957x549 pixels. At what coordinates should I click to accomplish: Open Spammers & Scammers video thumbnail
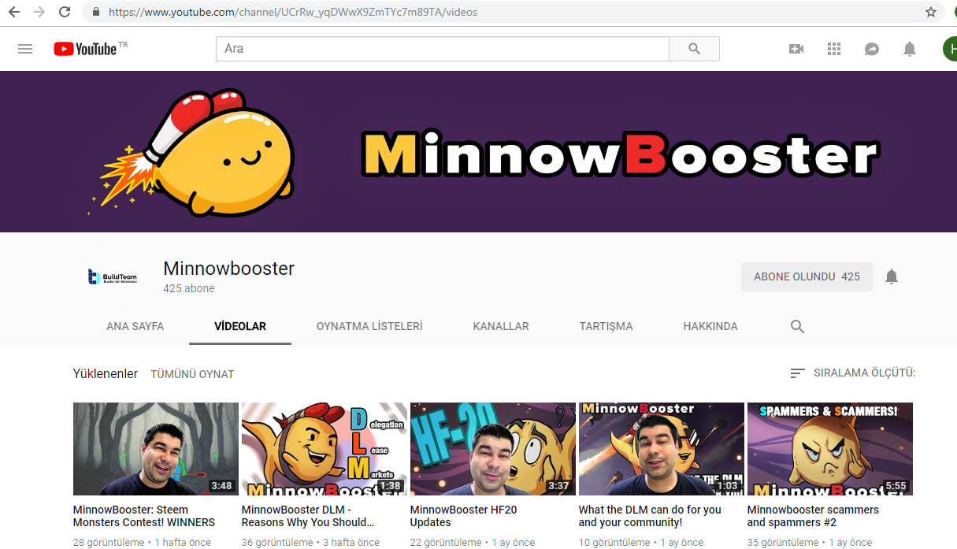(830, 449)
